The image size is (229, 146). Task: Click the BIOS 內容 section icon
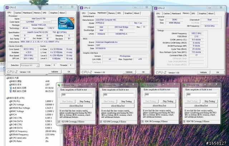point(8,78)
